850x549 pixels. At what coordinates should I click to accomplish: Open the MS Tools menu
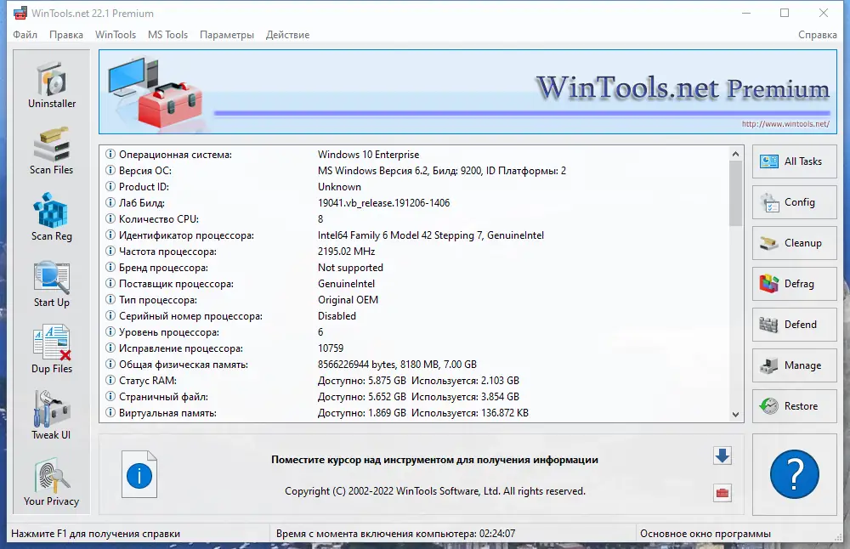(167, 35)
